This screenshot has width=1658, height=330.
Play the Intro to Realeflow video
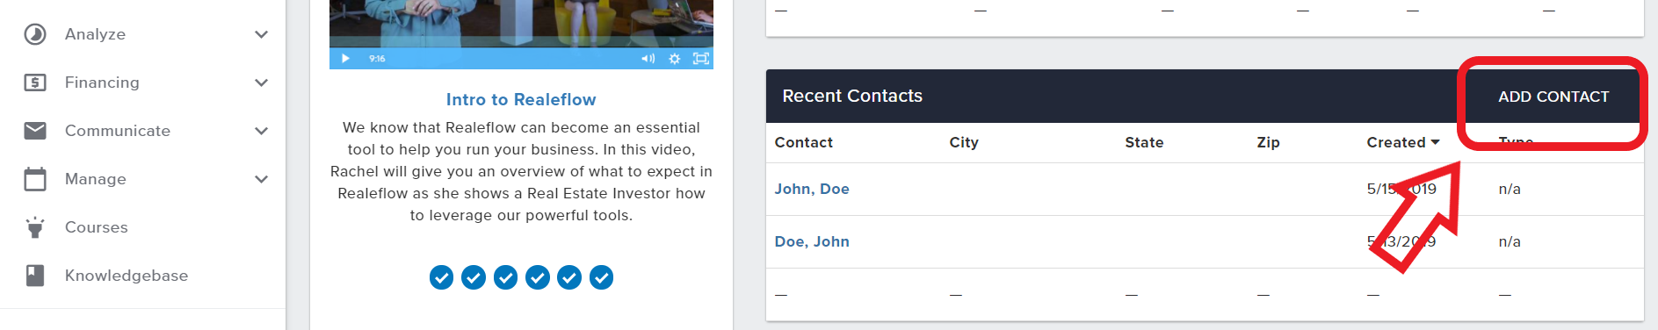(x=345, y=59)
